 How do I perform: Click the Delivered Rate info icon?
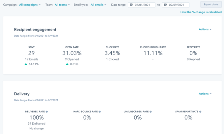click(x=47, y=112)
